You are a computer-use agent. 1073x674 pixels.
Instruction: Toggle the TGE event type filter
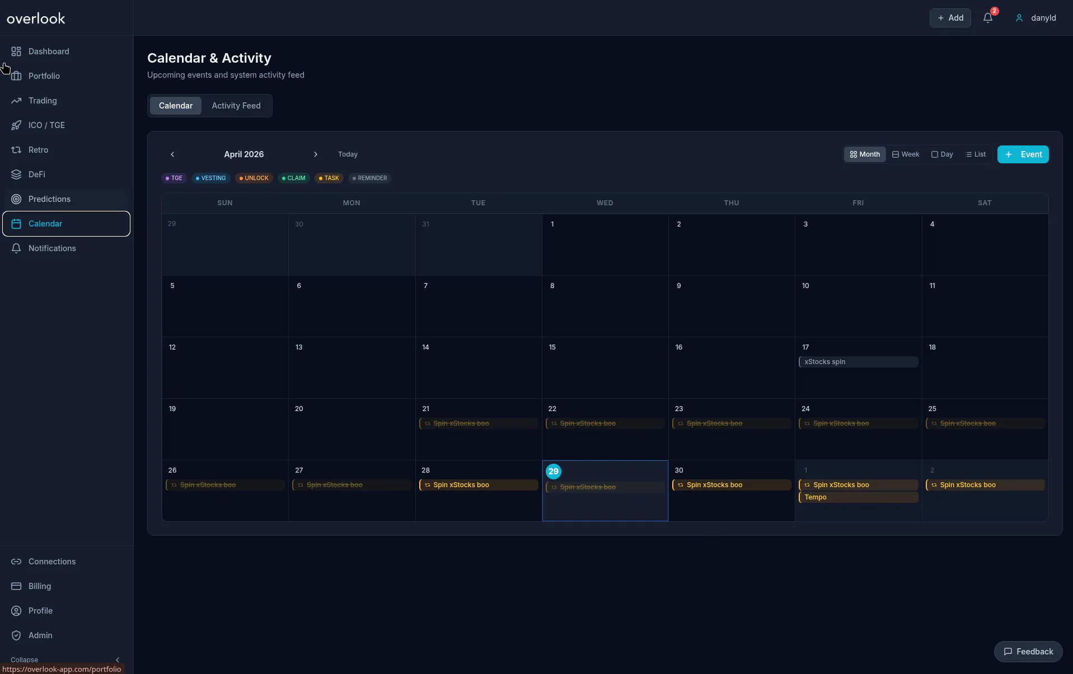174,178
